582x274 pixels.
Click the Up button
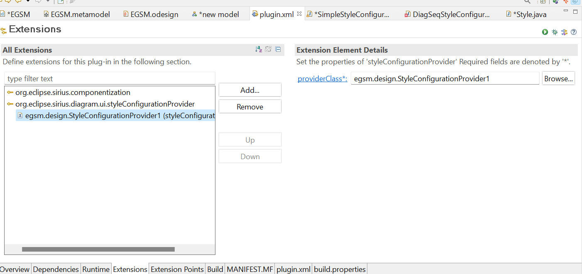coord(250,140)
